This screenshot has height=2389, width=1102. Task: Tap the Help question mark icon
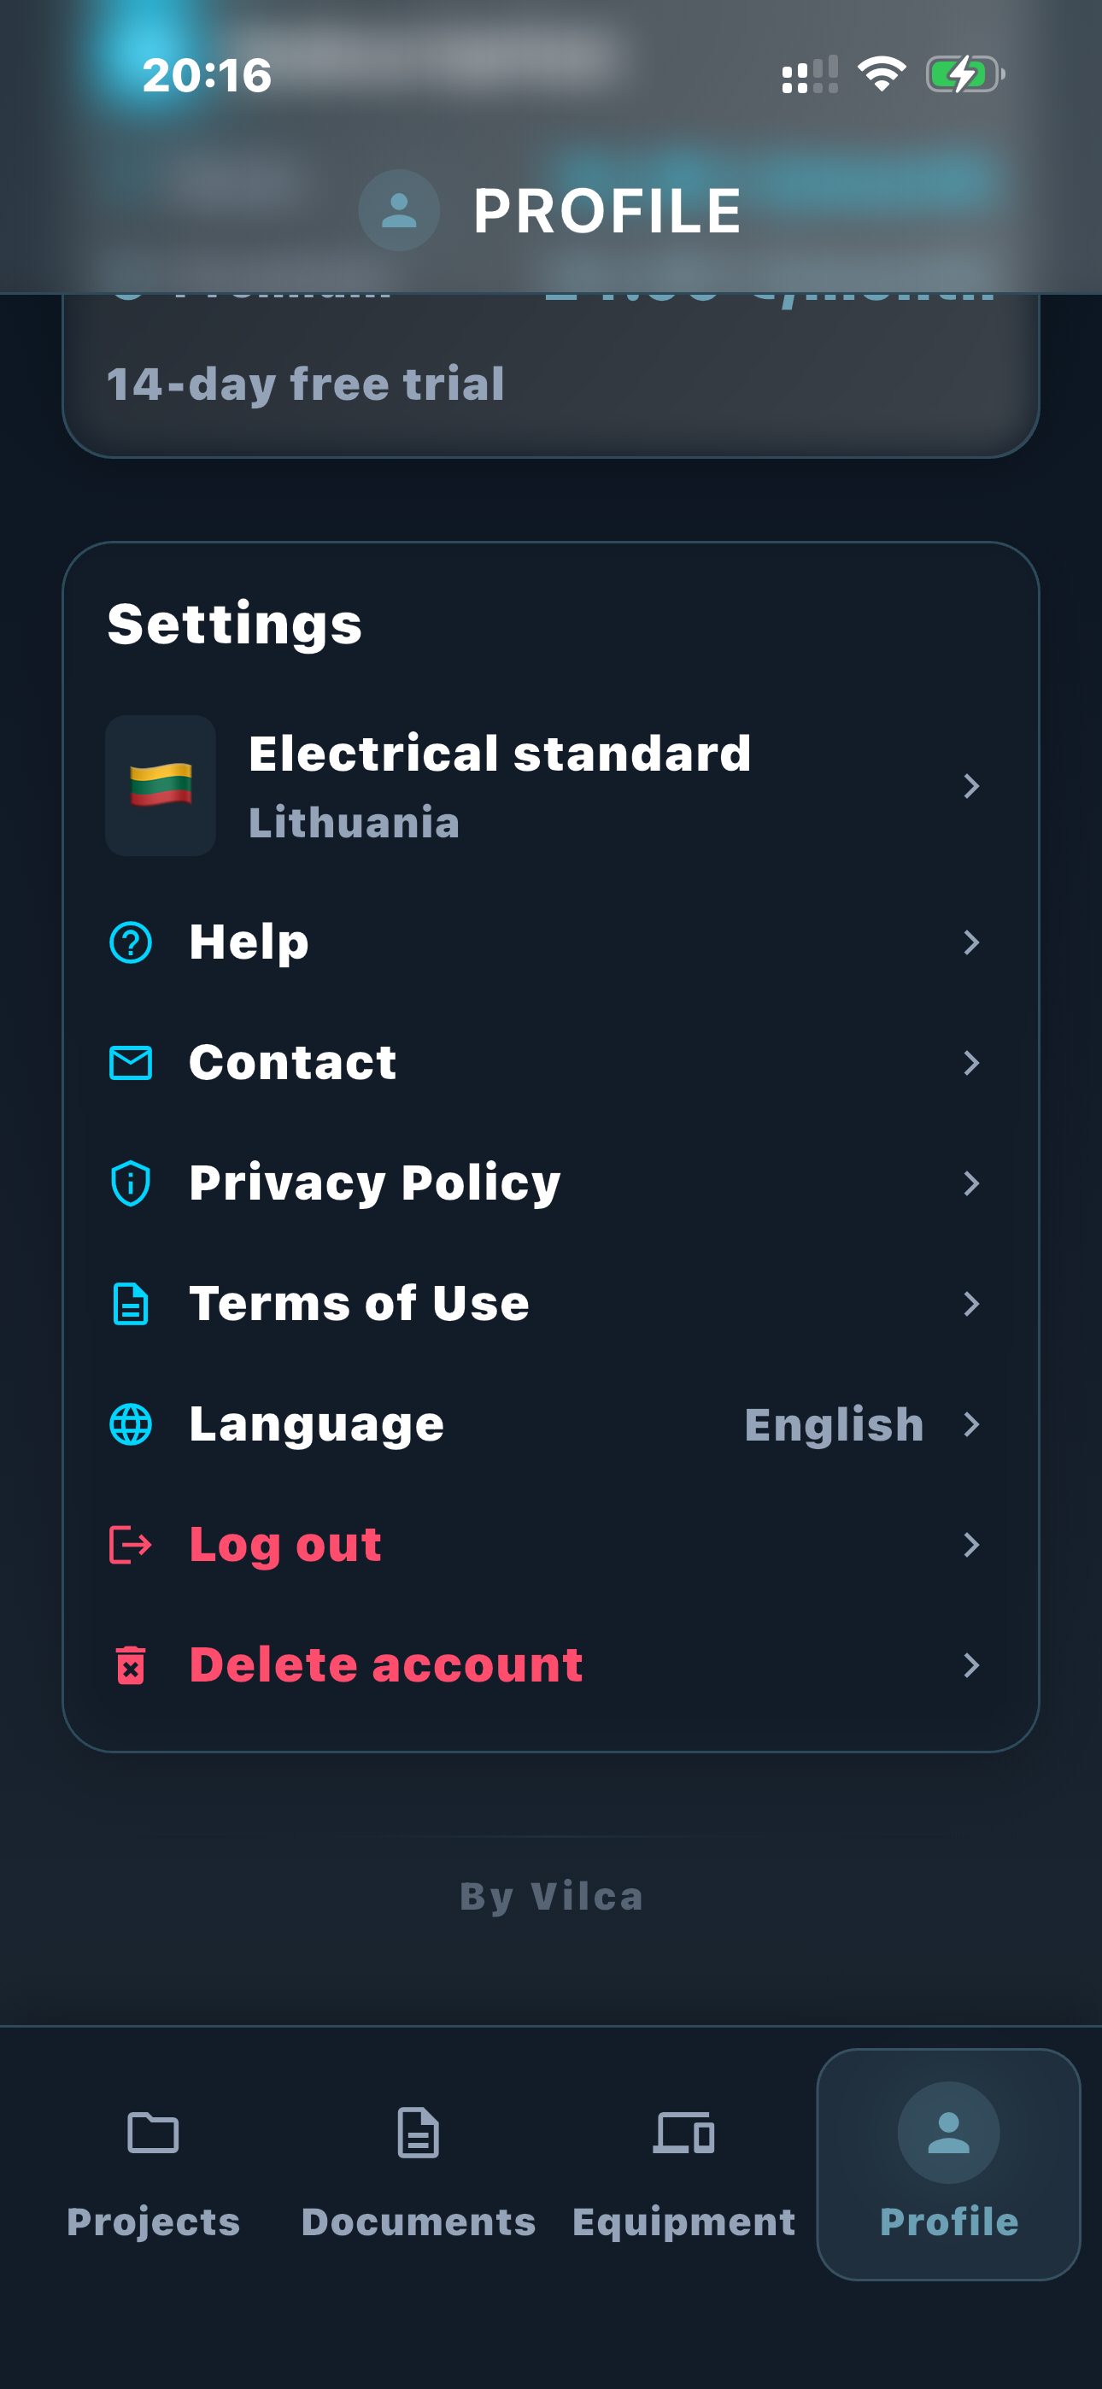point(131,942)
